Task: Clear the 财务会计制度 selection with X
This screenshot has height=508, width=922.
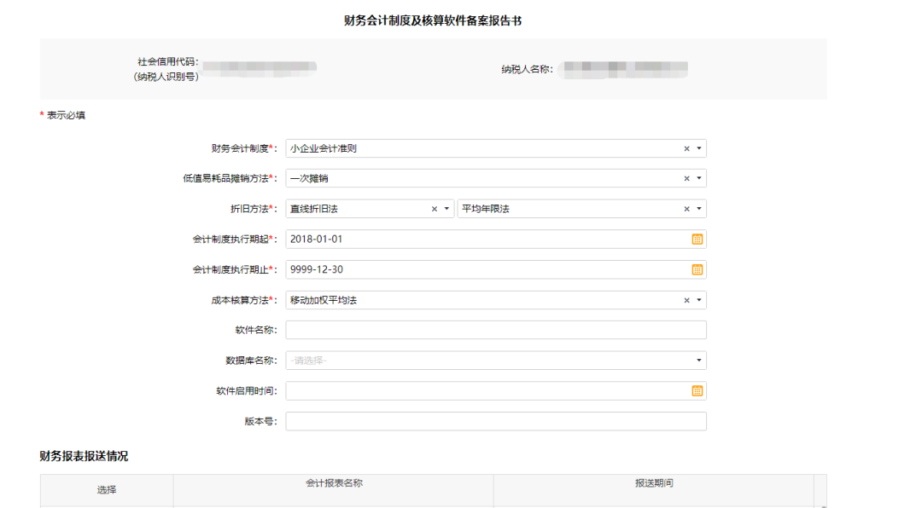Action: (x=686, y=148)
